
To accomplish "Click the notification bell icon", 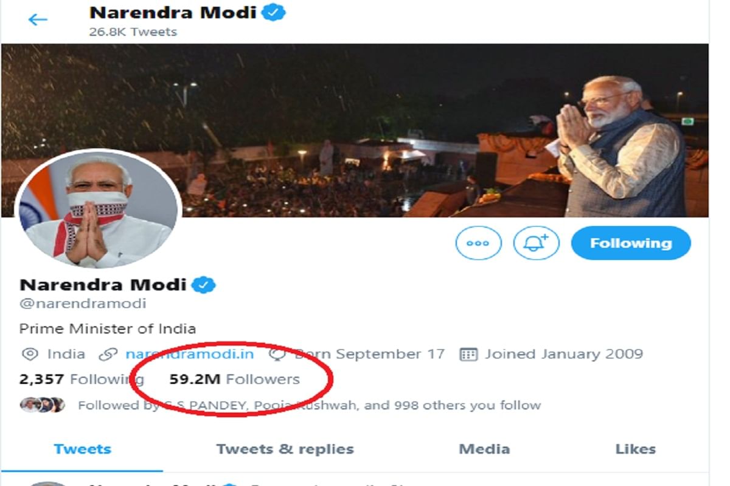I will (x=536, y=243).
